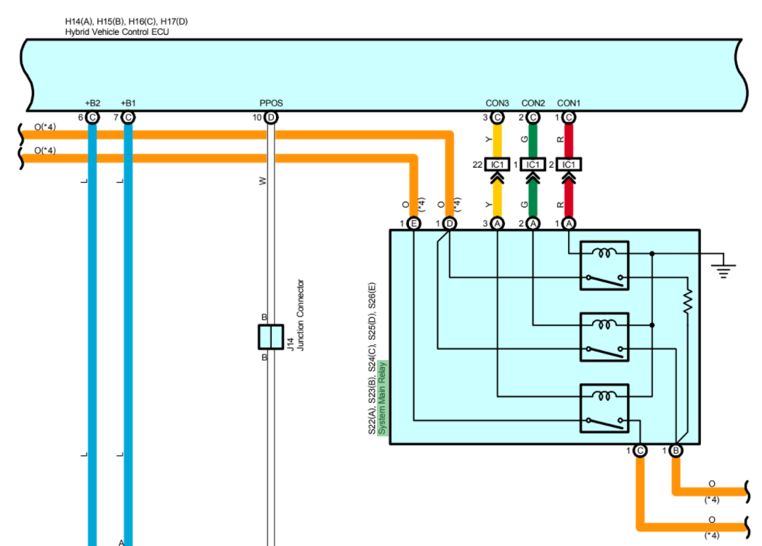Click relay bottom terminal 1 C
The width and height of the screenshot is (762, 546).
pyautogui.click(x=640, y=451)
